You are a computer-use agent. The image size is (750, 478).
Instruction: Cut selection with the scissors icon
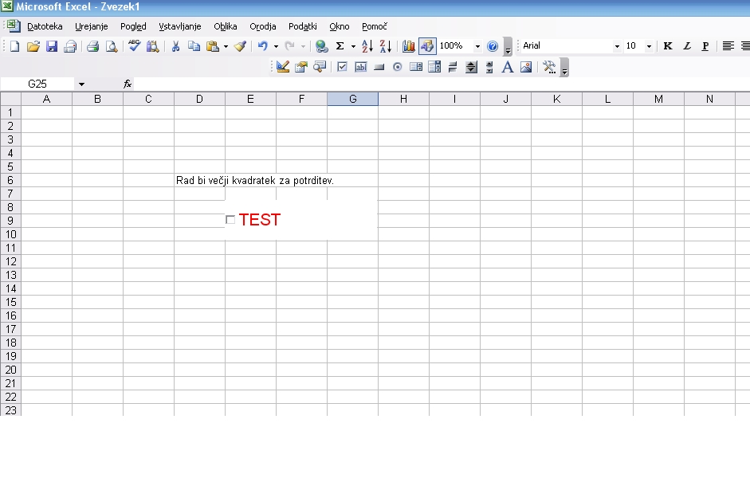pyautogui.click(x=175, y=46)
